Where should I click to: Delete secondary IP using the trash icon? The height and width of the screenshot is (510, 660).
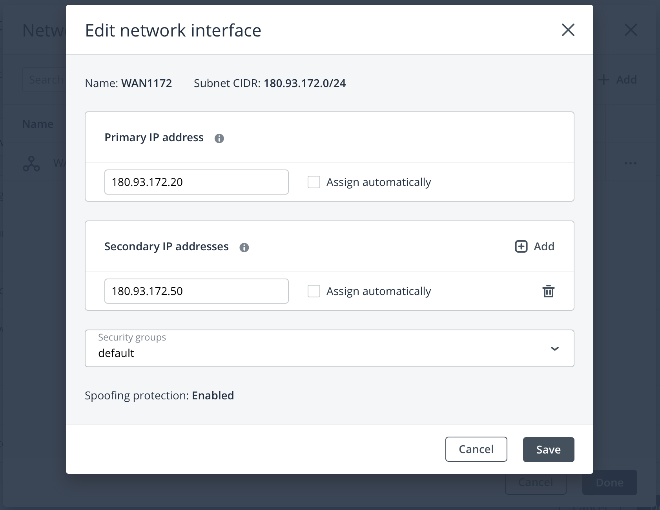pyautogui.click(x=549, y=291)
